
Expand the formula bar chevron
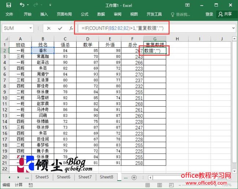click(x=234, y=28)
